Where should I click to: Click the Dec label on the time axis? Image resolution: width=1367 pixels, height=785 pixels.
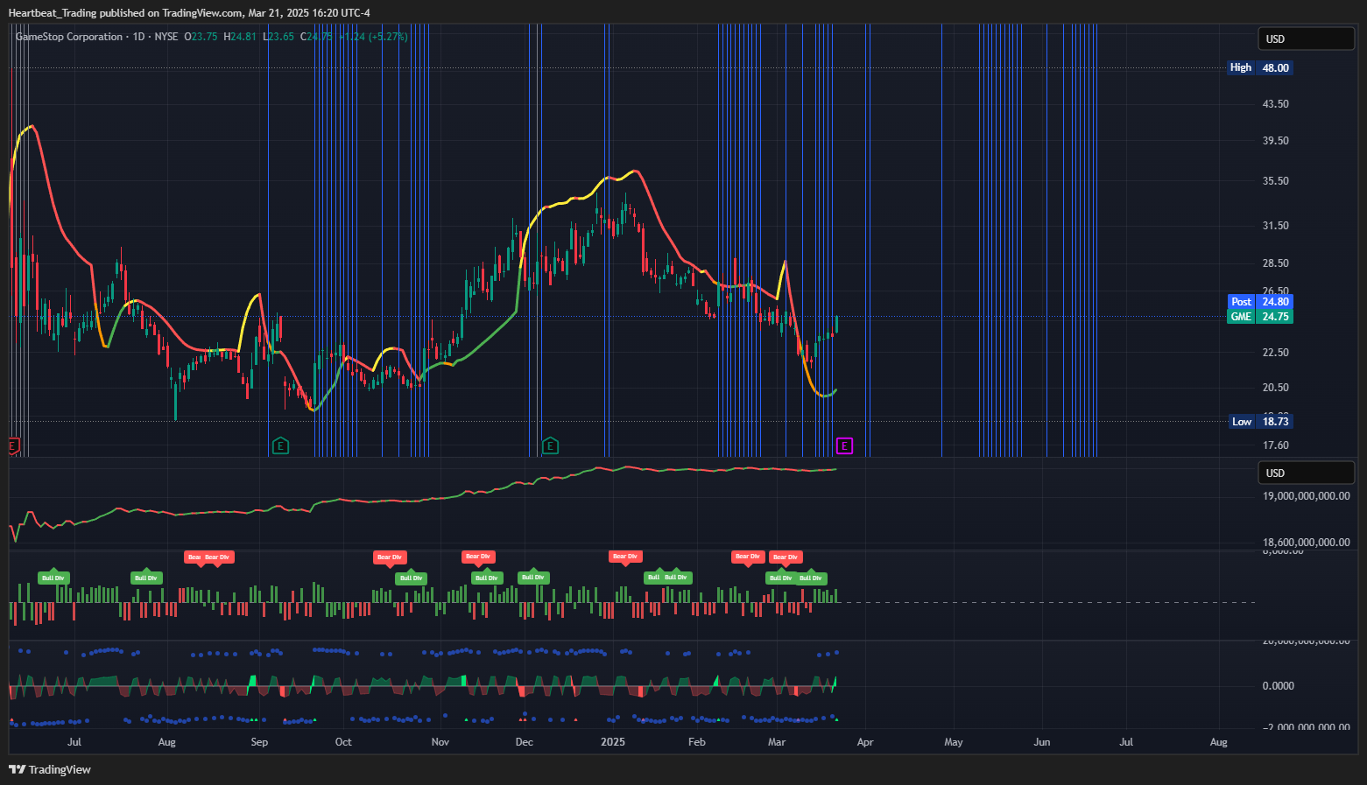coord(524,742)
